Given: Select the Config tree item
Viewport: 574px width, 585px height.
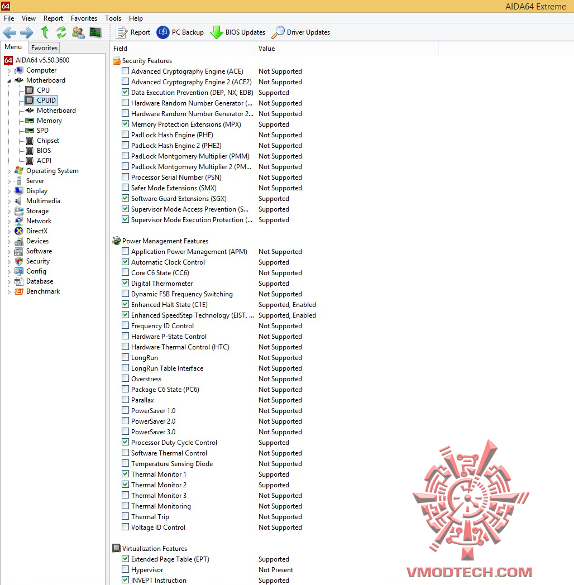Looking at the screenshot, I should click(36, 271).
